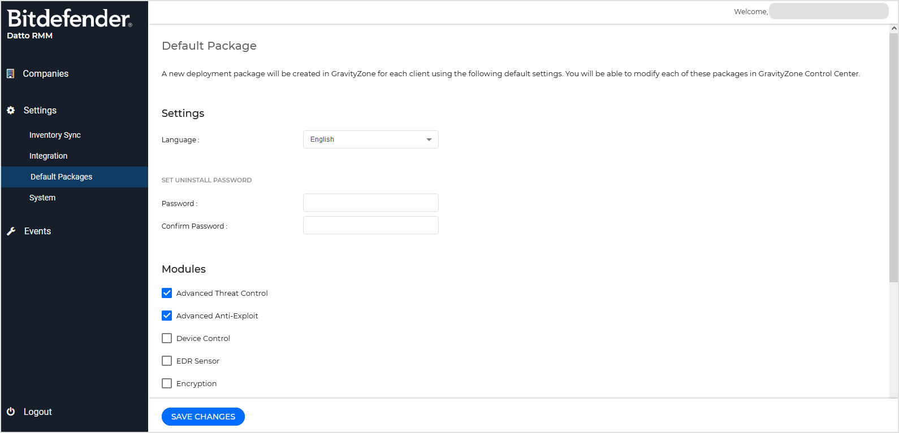
Task: Click the vertical scrollbar thumb
Action: pos(893,158)
